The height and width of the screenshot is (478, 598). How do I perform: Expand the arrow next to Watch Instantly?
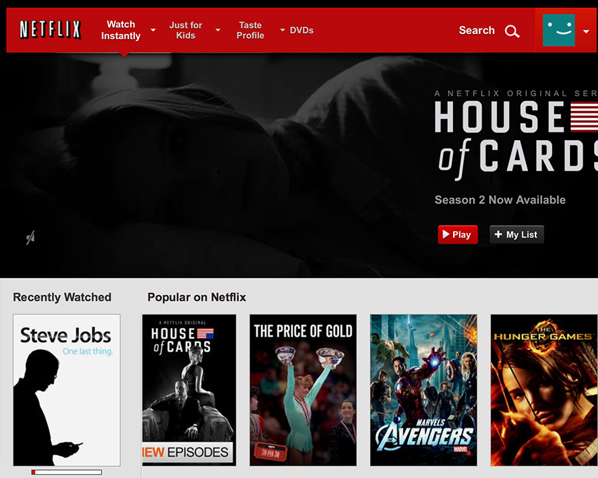(x=153, y=31)
